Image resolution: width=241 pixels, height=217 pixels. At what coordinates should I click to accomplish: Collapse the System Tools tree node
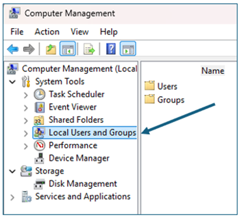coord(12,82)
